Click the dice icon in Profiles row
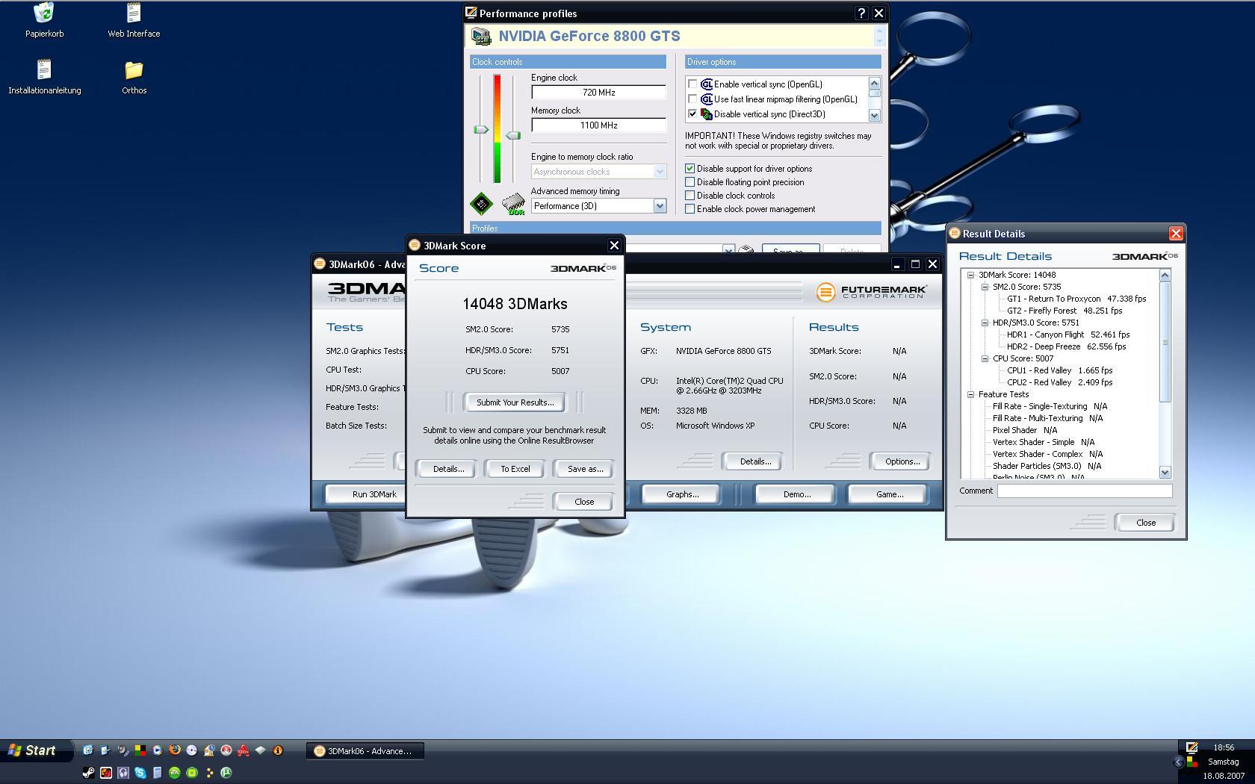The height and width of the screenshot is (784, 1255). 746,249
